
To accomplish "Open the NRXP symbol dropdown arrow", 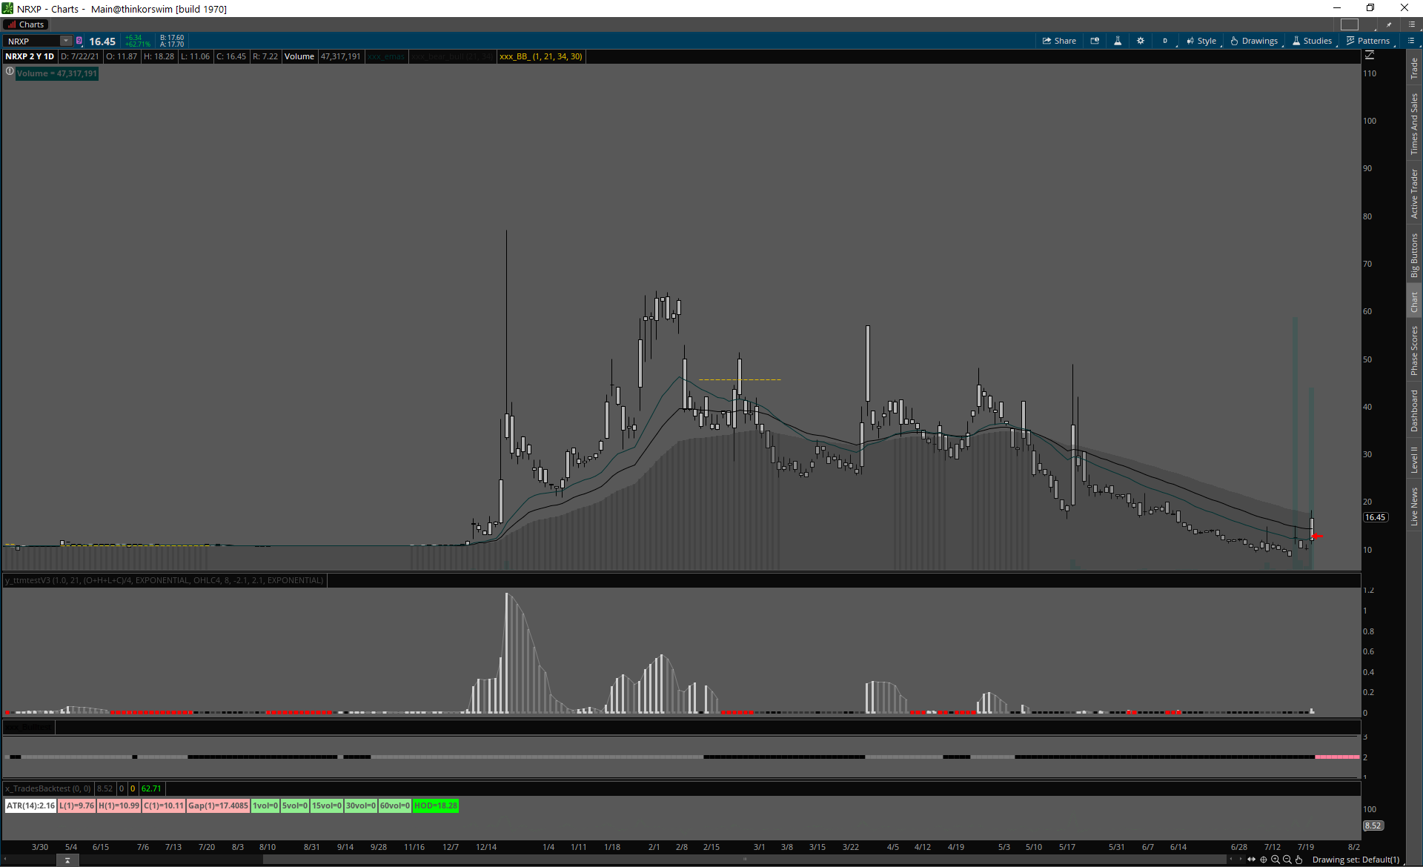I will [x=66, y=41].
